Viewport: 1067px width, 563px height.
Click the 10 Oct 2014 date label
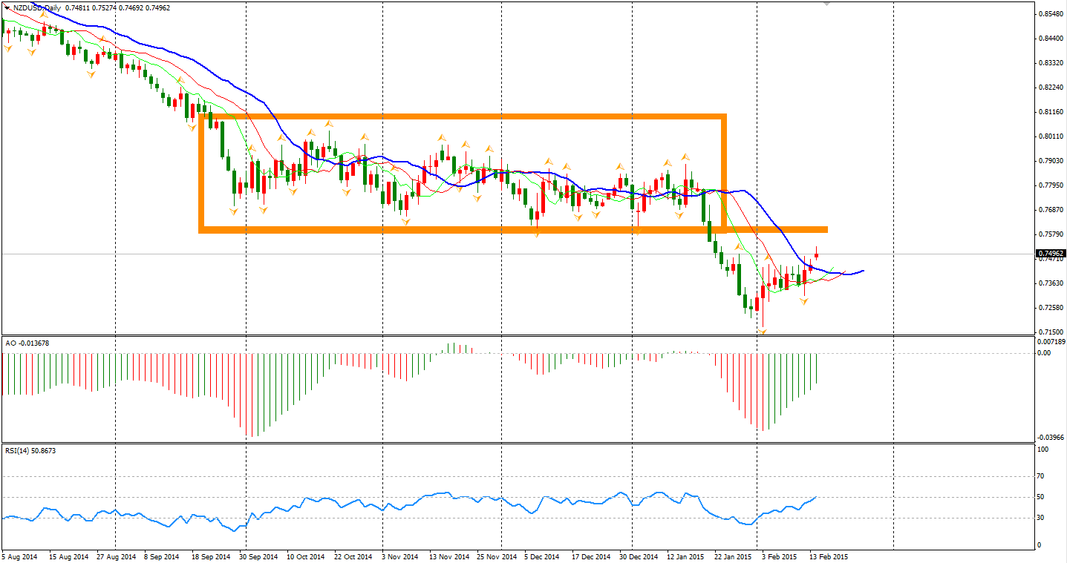[306, 556]
